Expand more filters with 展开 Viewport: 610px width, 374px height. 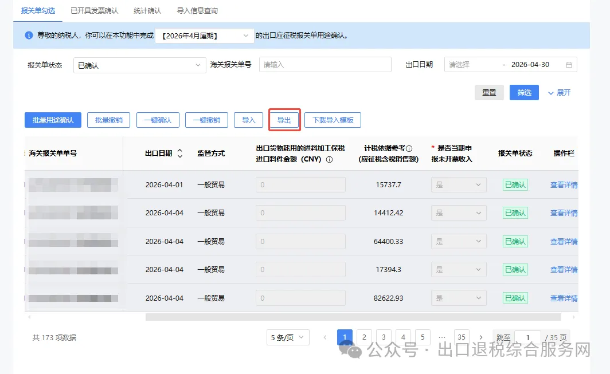pos(560,93)
